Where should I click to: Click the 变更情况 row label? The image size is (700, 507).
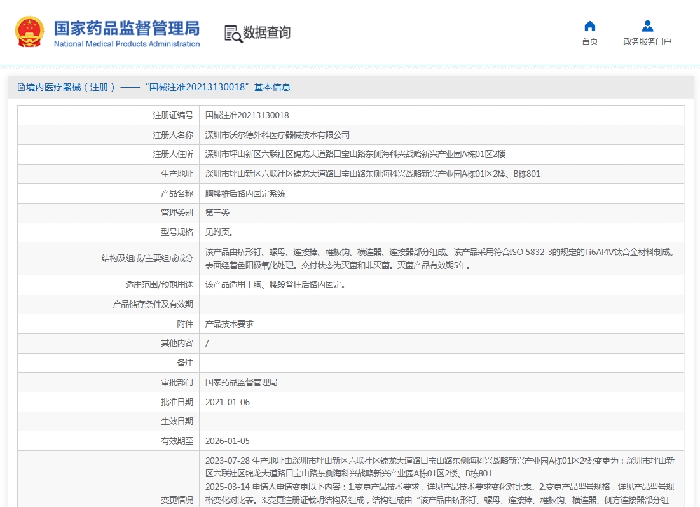(x=177, y=500)
